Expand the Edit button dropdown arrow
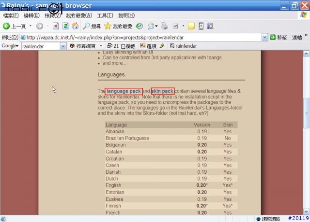310x222 pixels. tap(183, 26)
